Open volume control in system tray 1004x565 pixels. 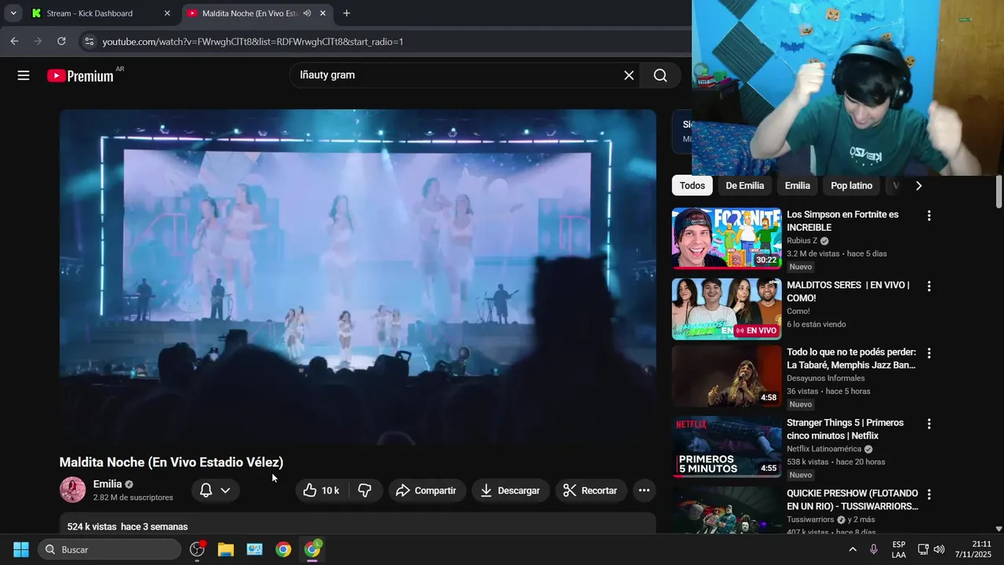click(x=939, y=549)
